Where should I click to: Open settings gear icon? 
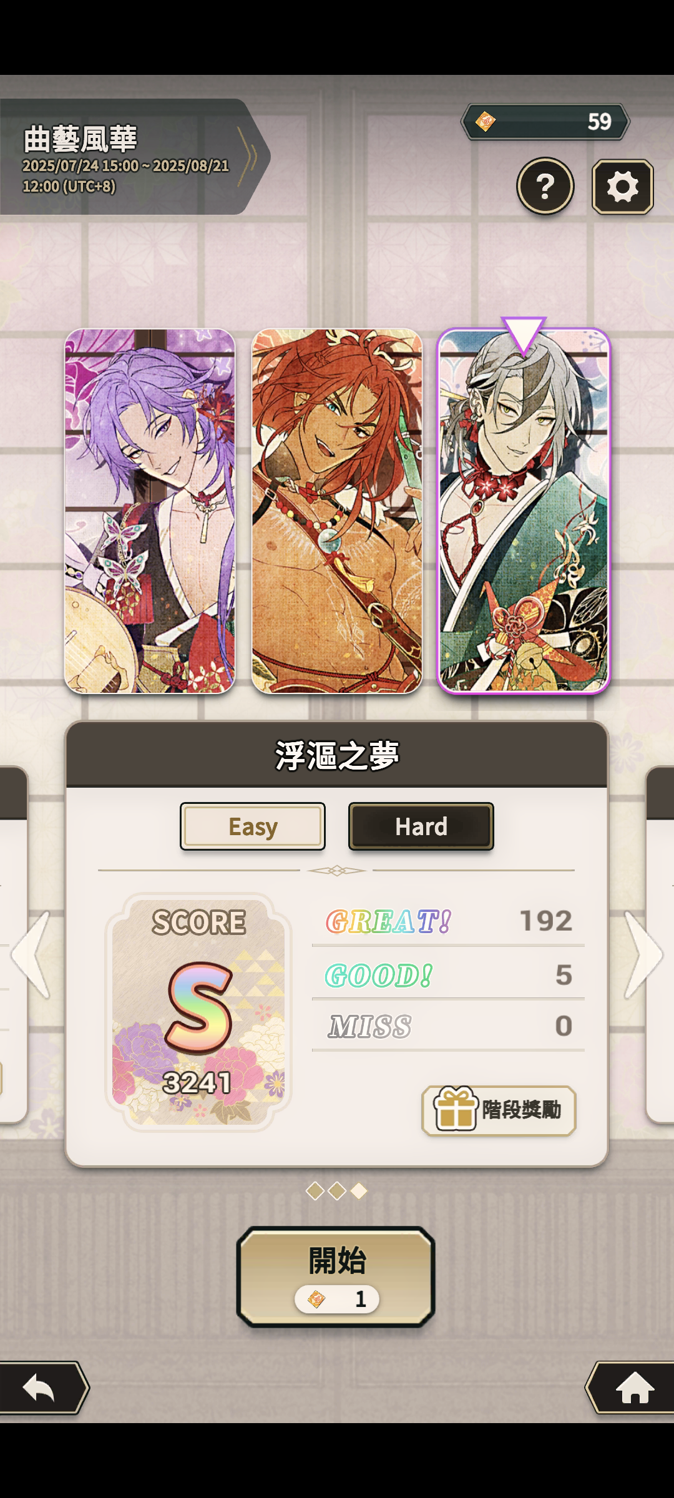click(622, 187)
